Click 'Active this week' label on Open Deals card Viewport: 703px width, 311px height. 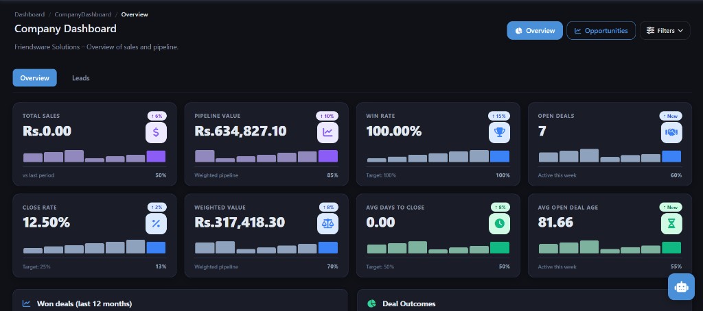pos(557,175)
